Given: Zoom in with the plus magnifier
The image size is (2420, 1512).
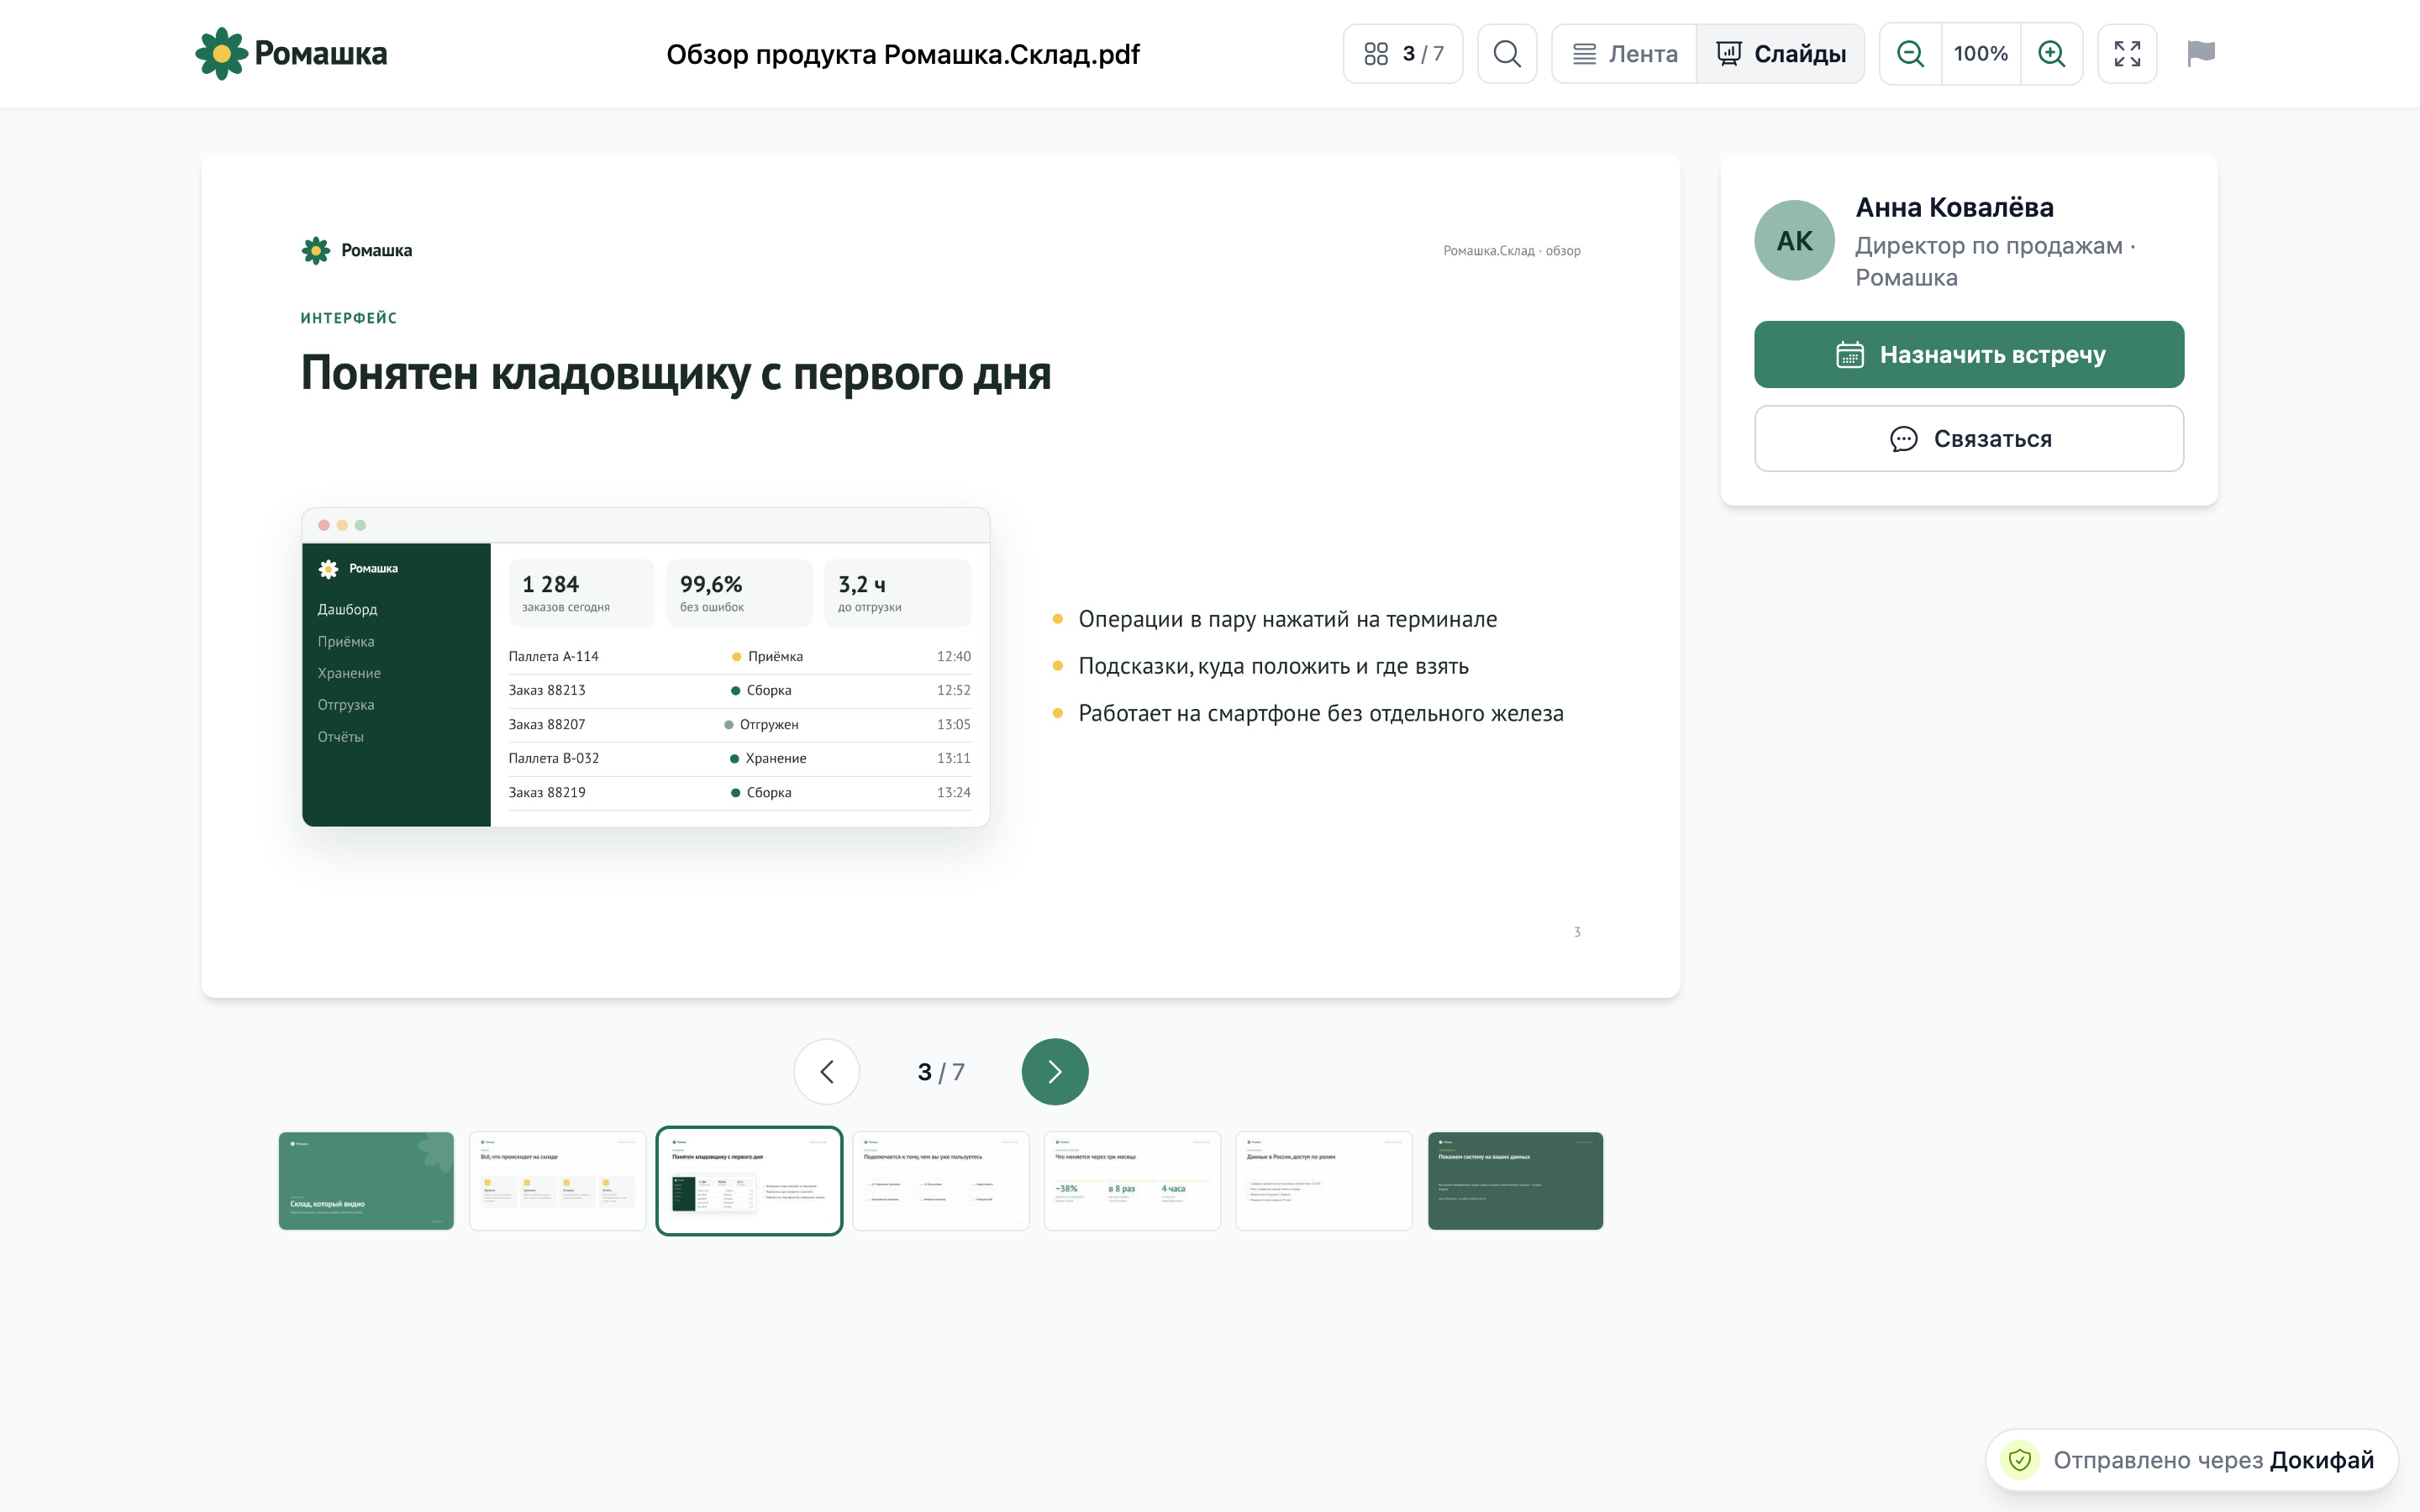Looking at the screenshot, I should point(2051,54).
